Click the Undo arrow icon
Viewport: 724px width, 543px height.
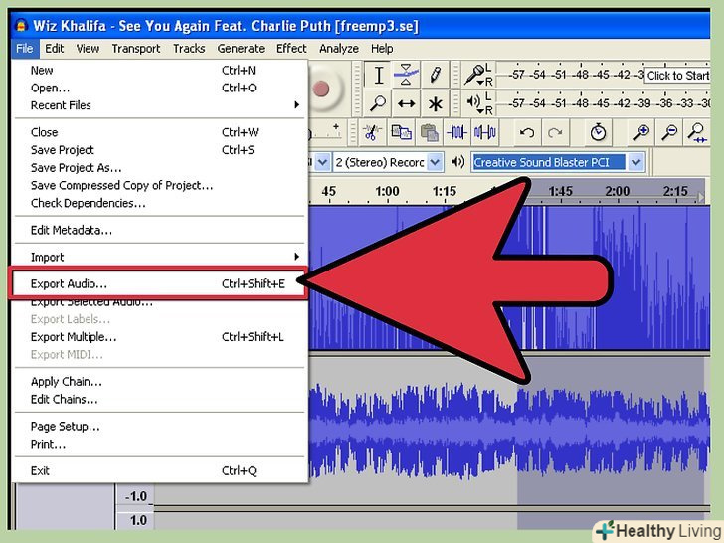coord(527,133)
